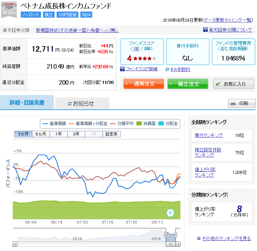Toggle 分類平均 red line legend
The height and width of the screenshot is (251, 257).
tap(122, 124)
